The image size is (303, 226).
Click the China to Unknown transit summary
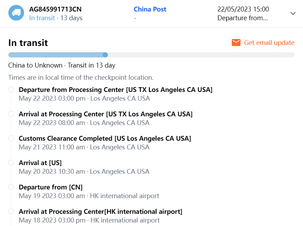(x=62, y=65)
